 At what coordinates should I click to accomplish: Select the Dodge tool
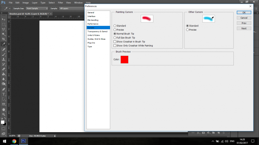click(x=3, y=84)
